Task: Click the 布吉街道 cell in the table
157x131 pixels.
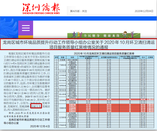Action: (63, 71)
